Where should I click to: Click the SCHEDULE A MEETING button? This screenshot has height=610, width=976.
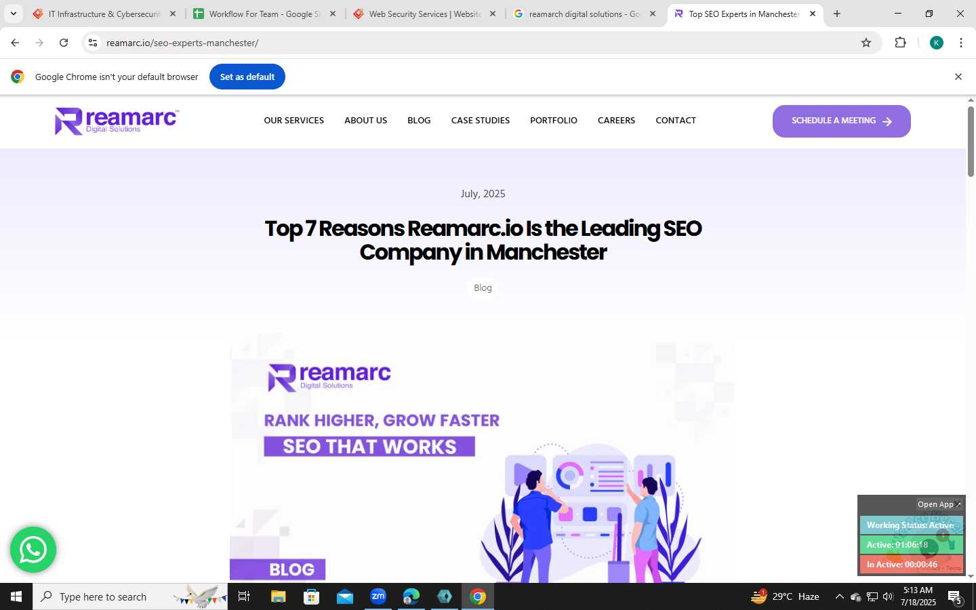point(842,121)
